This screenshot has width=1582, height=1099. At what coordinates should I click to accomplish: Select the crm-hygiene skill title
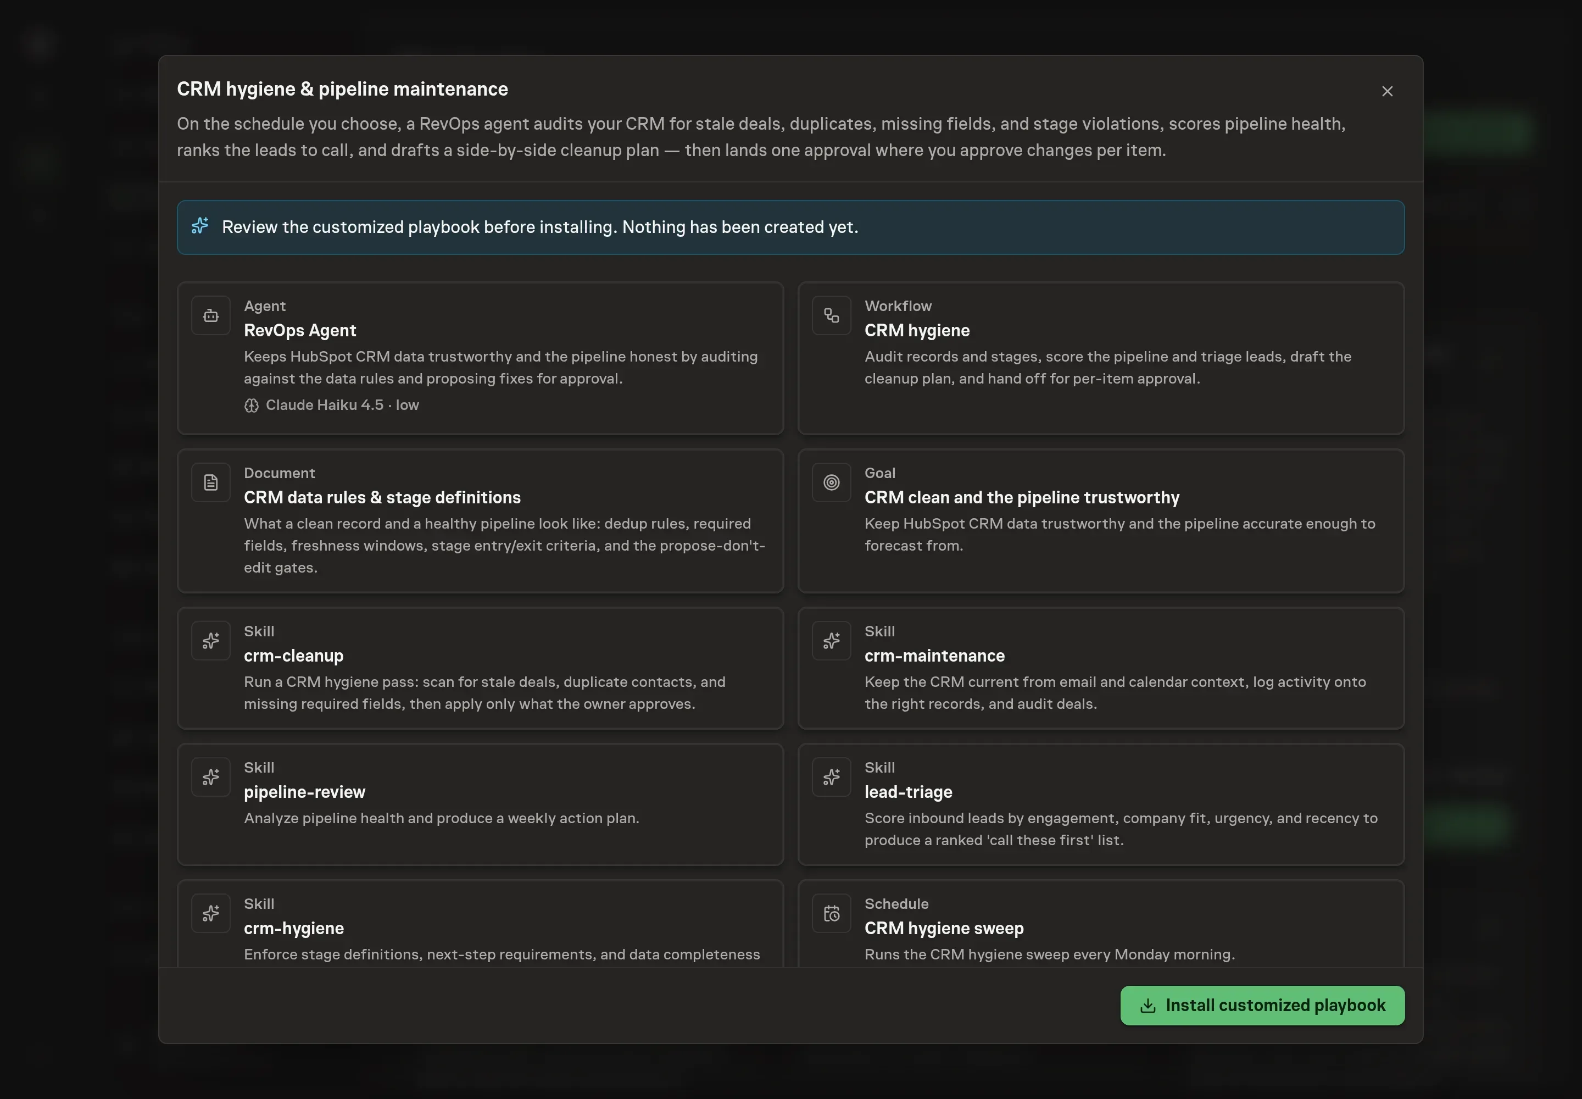coord(293,928)
